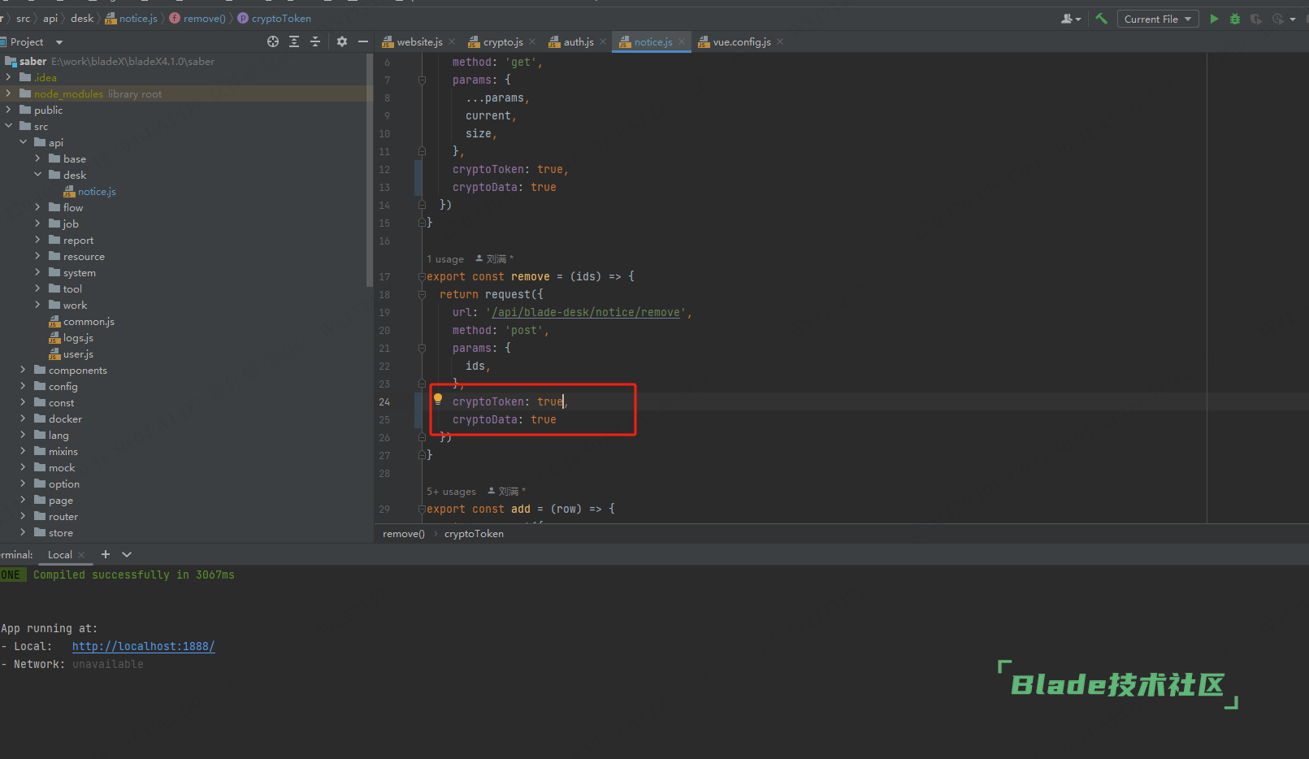Close the Local terminal tab
This screenshot has height=759, width=1309.
pos(81,555)
